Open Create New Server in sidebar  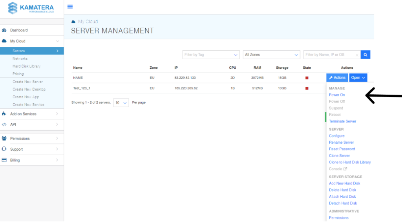click(x=27, y=82)
